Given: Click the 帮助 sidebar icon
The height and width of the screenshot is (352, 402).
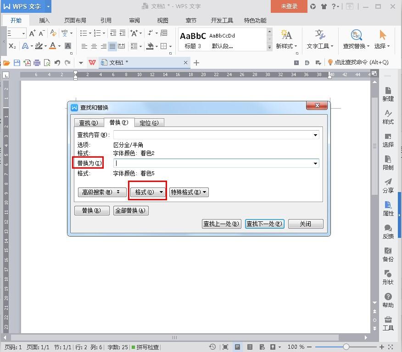Looking at the screenshot, I should click(388, 300).
